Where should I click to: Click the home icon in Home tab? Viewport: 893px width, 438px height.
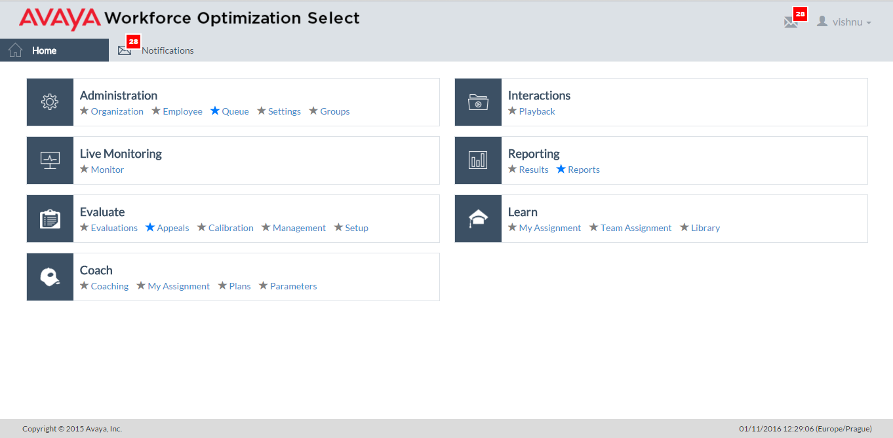point(16,50)
